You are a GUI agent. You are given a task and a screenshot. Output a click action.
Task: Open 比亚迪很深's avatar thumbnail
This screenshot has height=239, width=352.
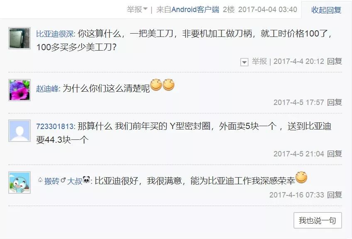20,38
